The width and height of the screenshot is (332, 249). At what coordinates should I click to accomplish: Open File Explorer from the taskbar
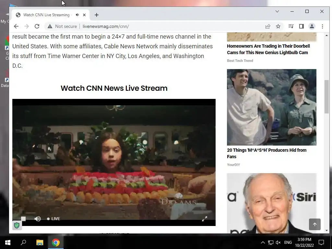point(40,243)
